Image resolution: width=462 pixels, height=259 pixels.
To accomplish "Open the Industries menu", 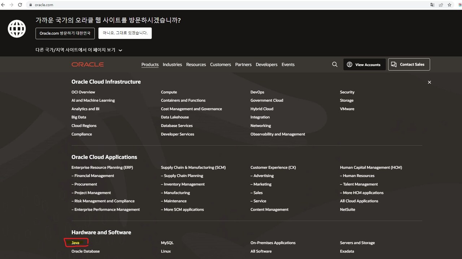I will (172, 65).
